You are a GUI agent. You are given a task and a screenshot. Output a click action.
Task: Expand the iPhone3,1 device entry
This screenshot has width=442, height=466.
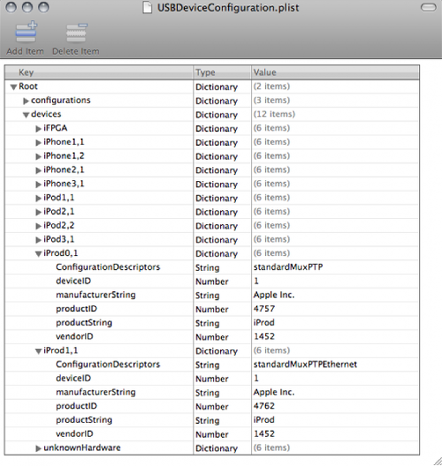[x=38, y=184]
